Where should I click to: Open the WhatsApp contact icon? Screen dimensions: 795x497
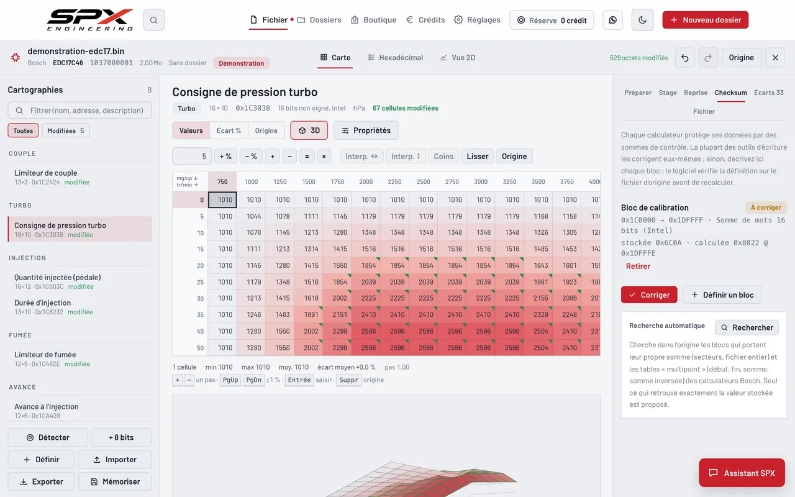tap(613, 20)
